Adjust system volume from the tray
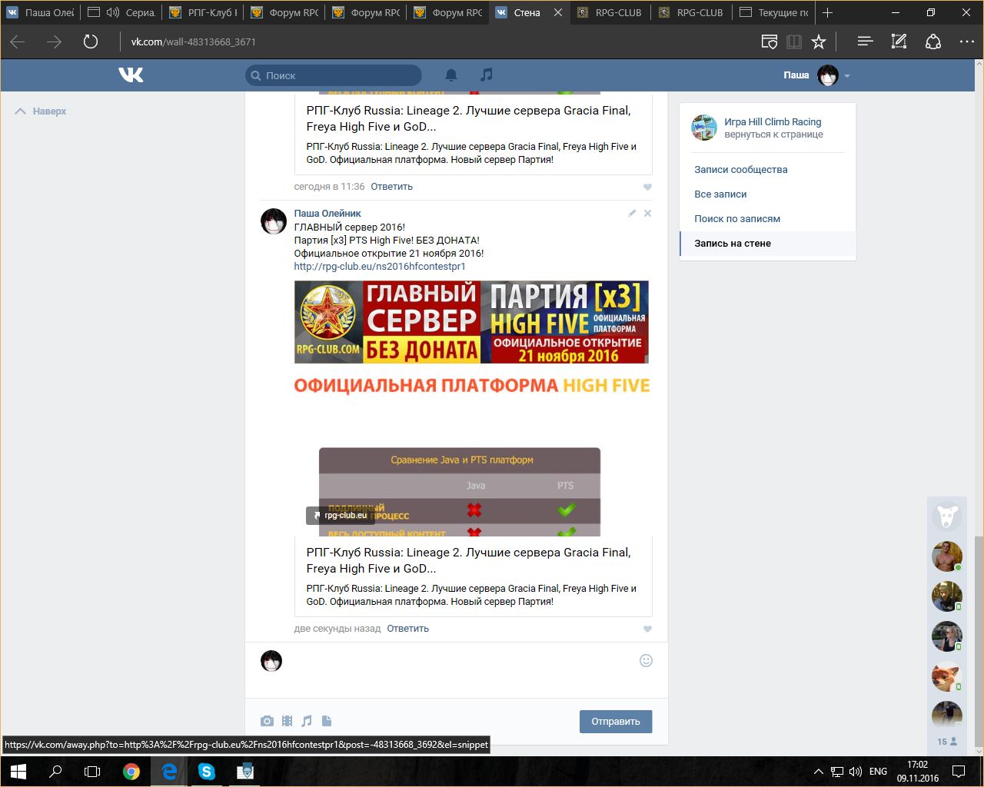This screenshot has width=984, height=787. (856, 772)
